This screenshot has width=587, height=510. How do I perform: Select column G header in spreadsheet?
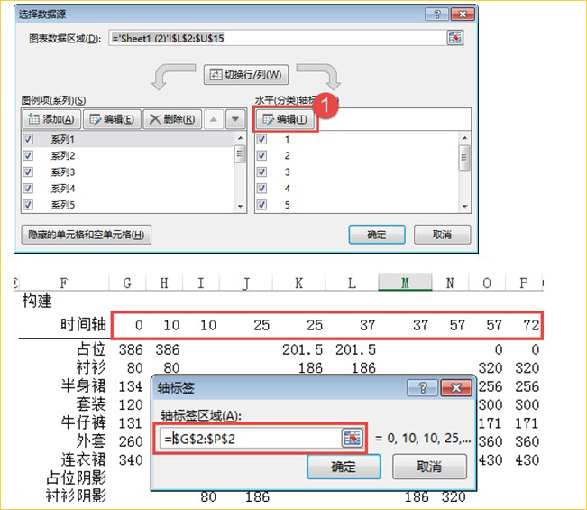(127, 283)
